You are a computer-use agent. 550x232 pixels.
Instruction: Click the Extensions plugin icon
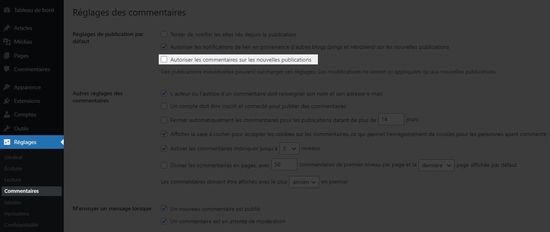click(6, 101)
